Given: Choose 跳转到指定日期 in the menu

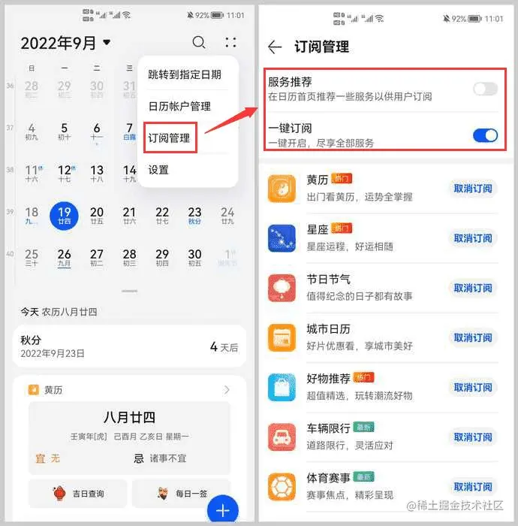Looking at the screenshot, I should click(x=185, y=74).
